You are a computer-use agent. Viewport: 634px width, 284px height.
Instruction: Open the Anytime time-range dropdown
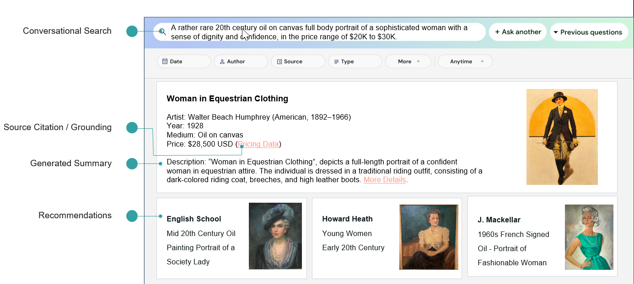pyautogui.click(x=465, y=61)
